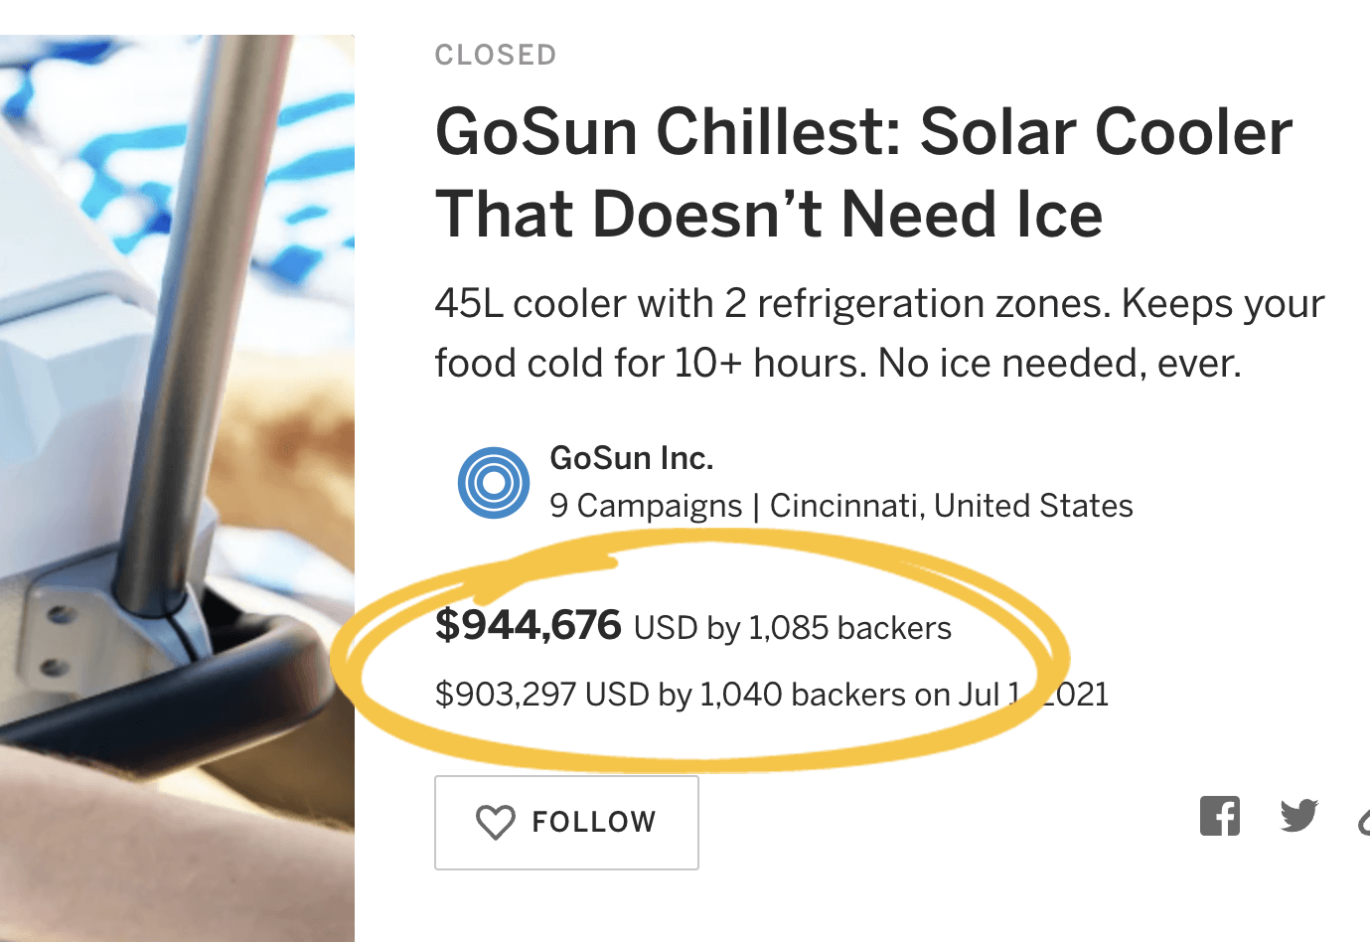Click the $944,676 total raised amount
Viewport: 1370px width, 942px height.
tap(529, 625)
